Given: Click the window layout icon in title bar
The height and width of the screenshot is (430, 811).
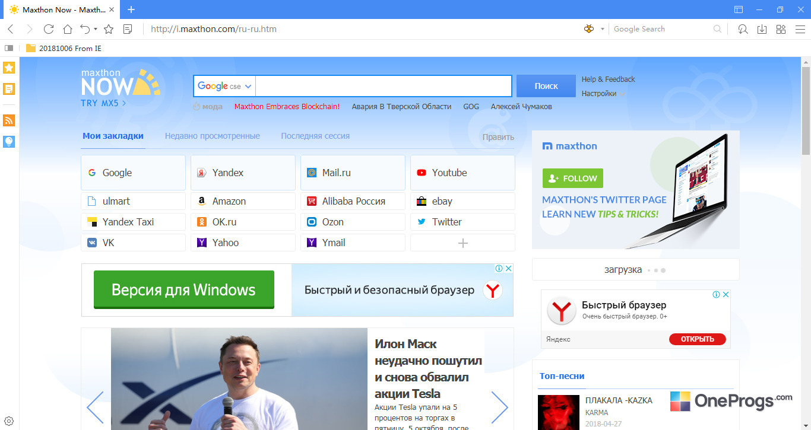Looking at the screenshot, I should (x=739, y=9).
